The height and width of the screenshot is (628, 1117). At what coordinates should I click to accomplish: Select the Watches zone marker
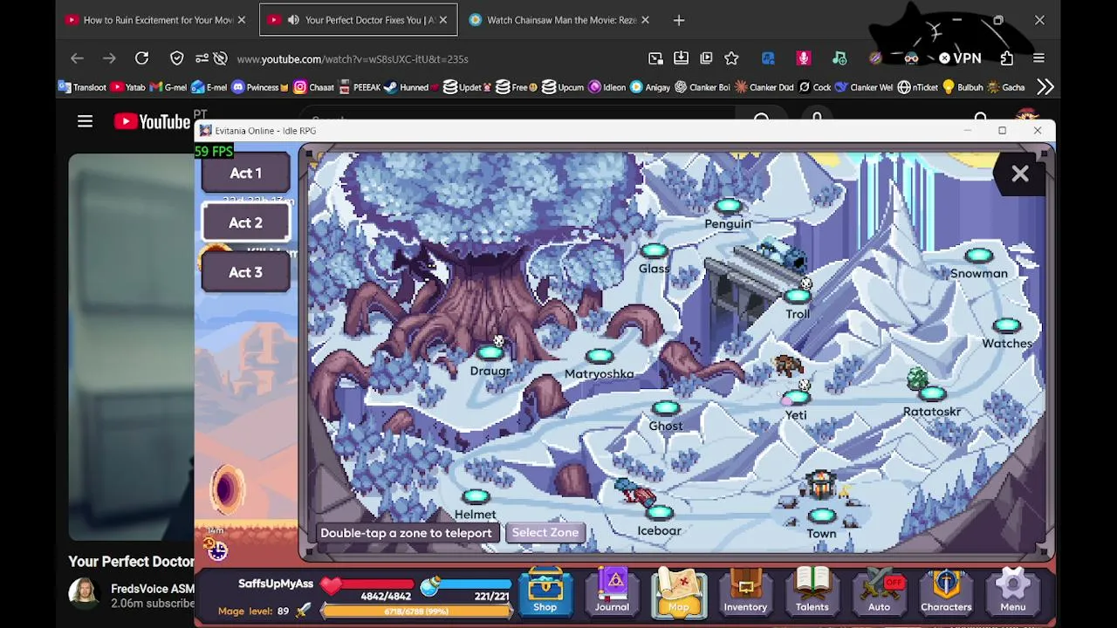[1007, 325]
